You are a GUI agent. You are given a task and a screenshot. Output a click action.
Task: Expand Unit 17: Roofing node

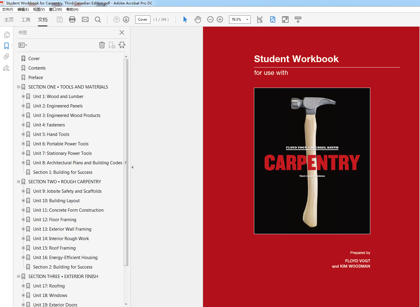(x=23, y=286)
